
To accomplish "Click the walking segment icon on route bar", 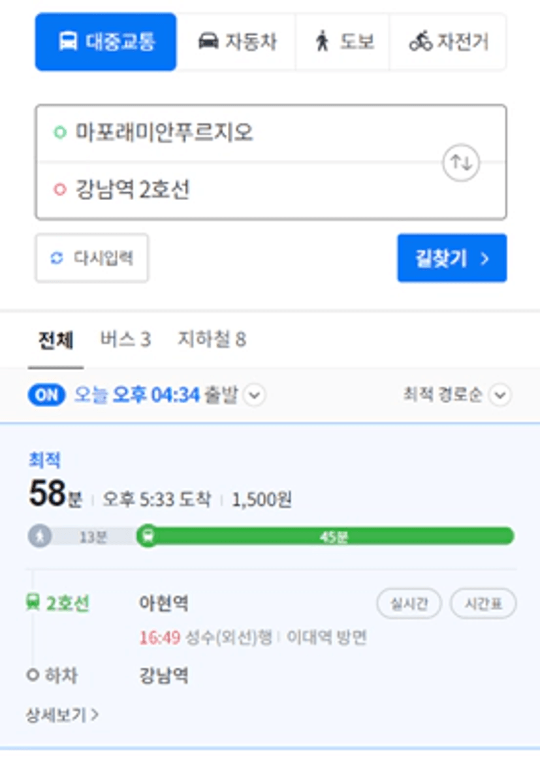I will coord(40,537).
